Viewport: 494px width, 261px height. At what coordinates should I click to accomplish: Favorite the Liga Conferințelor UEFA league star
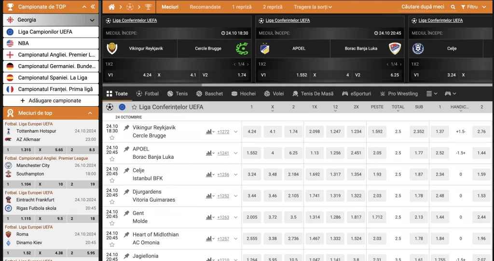134,107
